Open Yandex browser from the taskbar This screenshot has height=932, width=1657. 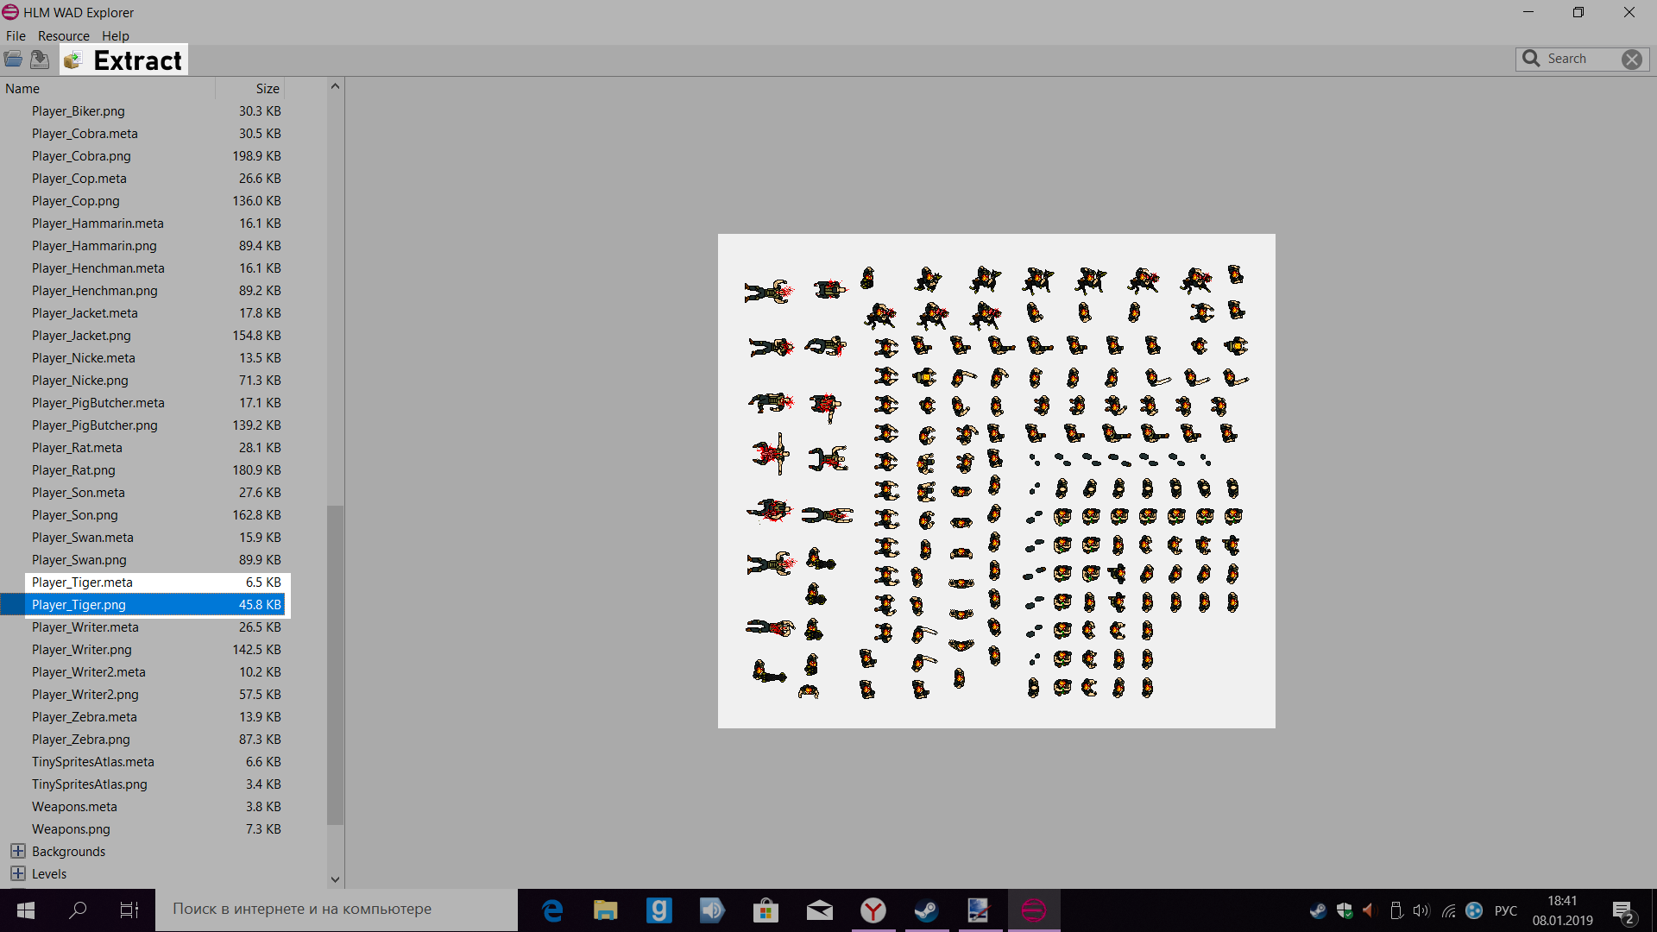[x=873, y=910]
